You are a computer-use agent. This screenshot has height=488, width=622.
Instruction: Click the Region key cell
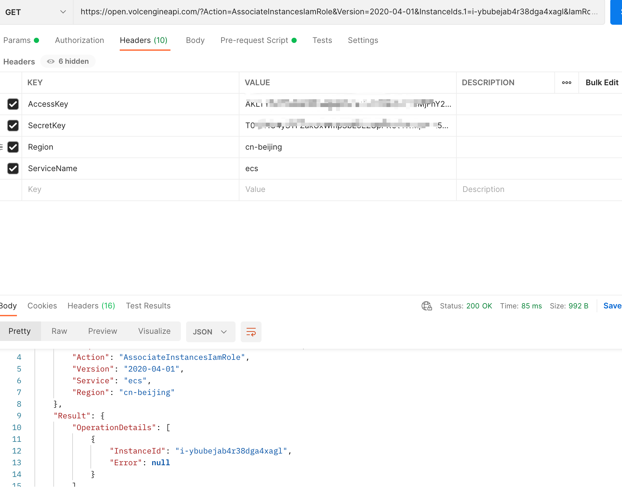(x=130, y=147)
